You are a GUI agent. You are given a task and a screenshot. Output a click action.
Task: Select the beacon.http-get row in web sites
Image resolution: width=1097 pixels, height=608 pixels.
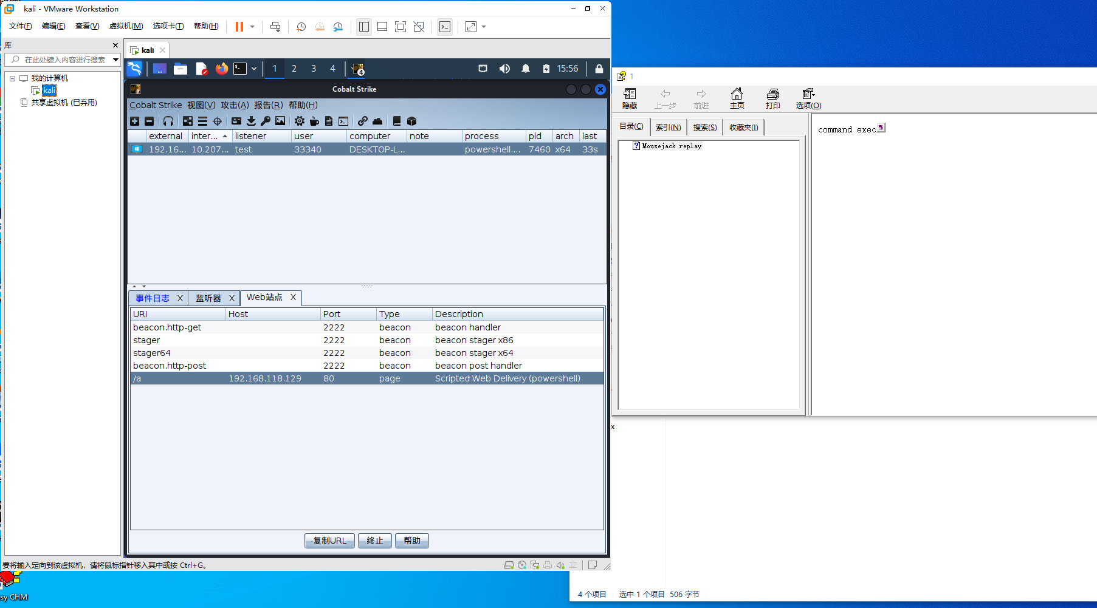pyautogui.click(x=367, y=327)
